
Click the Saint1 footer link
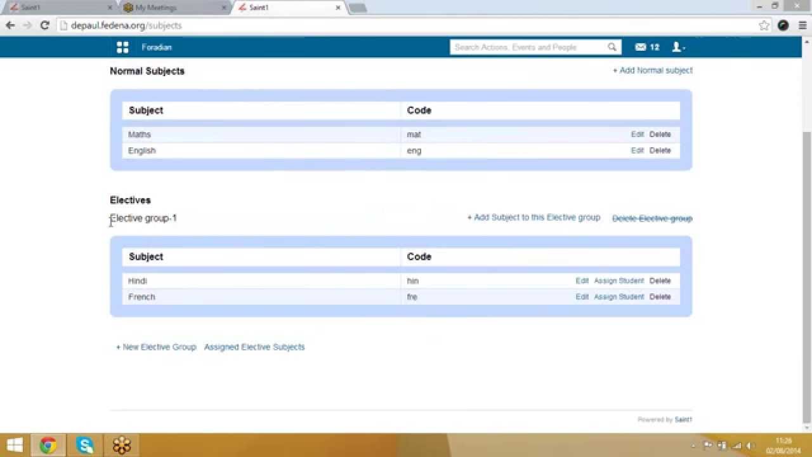click(683, 420)
